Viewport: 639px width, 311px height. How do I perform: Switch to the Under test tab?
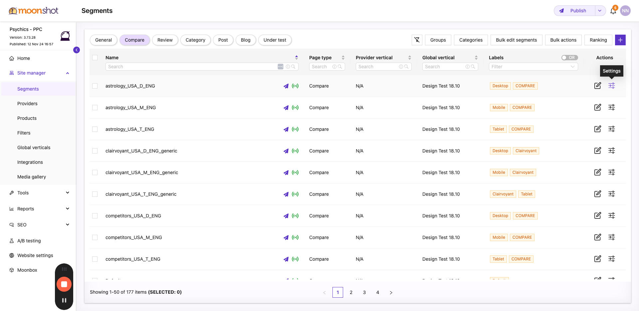pyautogui.click(x=275, y=40)
